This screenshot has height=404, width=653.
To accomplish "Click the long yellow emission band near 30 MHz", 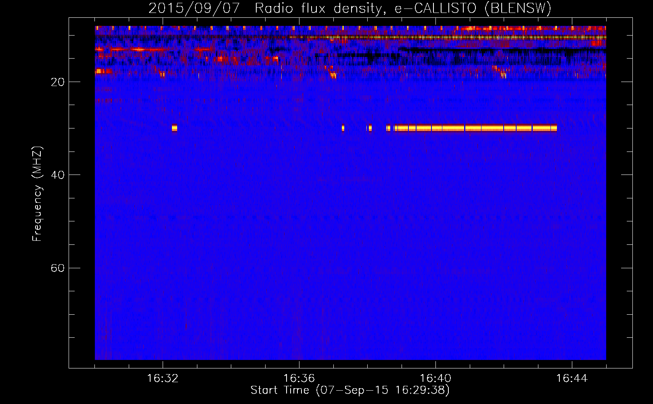I will (x=475, y=128).
